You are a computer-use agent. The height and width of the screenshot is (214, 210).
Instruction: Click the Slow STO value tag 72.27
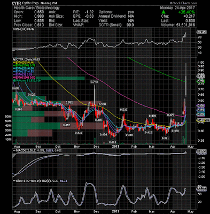tap(201, 189)
